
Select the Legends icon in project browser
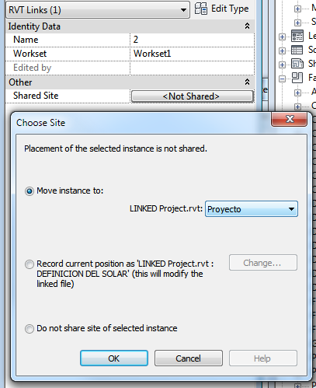297,36
